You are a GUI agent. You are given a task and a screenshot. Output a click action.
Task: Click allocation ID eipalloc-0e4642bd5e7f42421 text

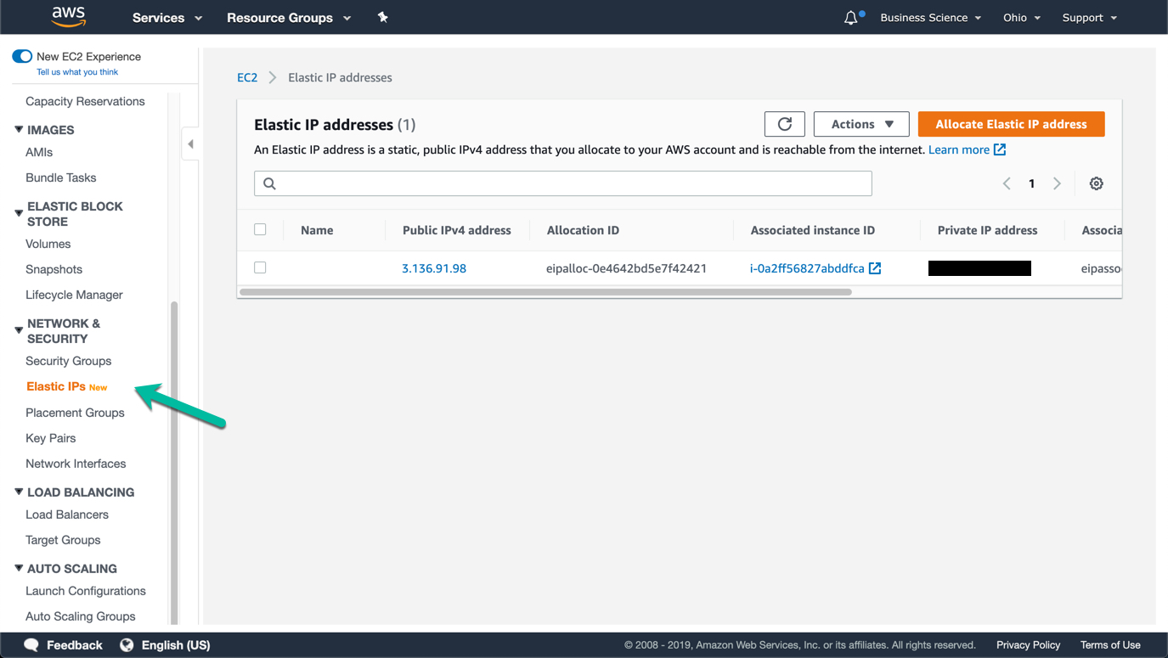627,268
